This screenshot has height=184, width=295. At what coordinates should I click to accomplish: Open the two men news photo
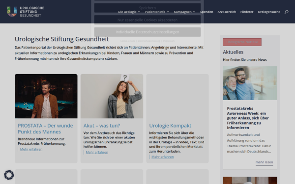click(250, 83)
